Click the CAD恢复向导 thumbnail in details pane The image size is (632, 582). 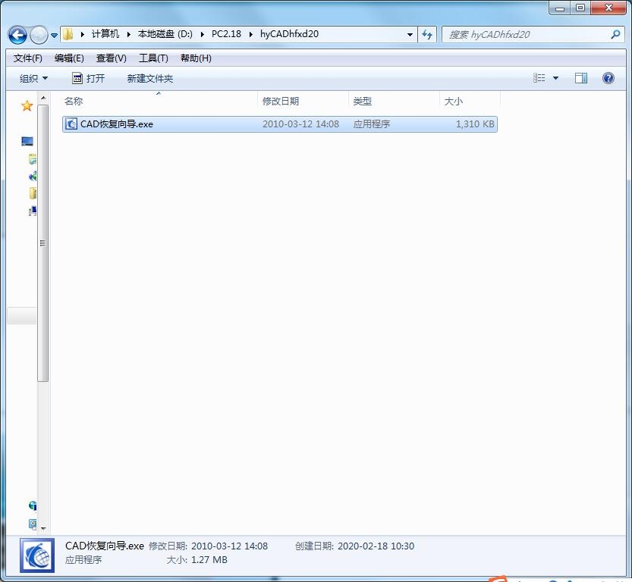pyautogui.click(x=37, y=555)
